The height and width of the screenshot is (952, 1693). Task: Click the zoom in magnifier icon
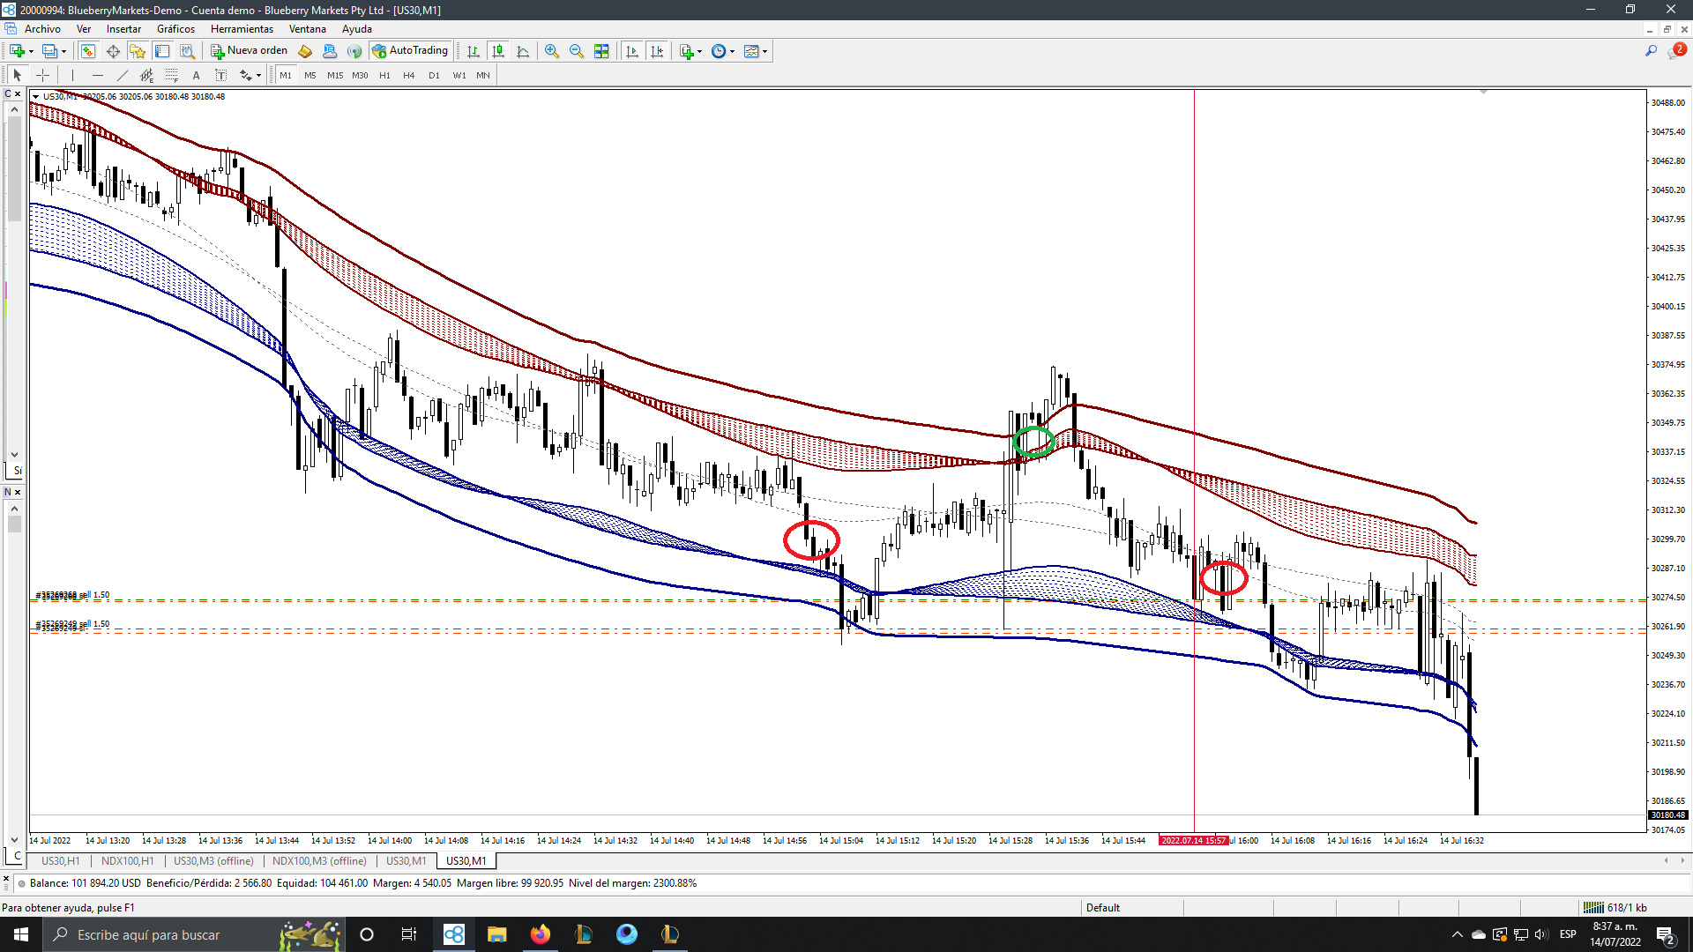click(x=552, y=51)
